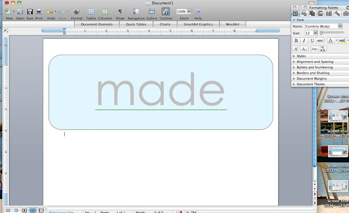The height and width of the screenshot is (213, 349).
Task: Switch to the Quick Tables tab
Action: (x=136, y=24)
